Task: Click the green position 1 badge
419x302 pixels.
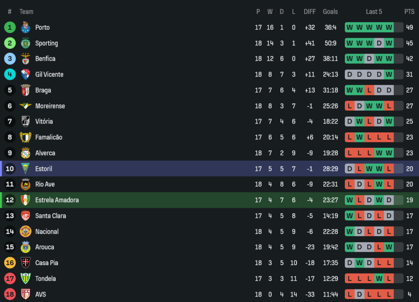Action: pyautogui.click(x=10, y=28)
